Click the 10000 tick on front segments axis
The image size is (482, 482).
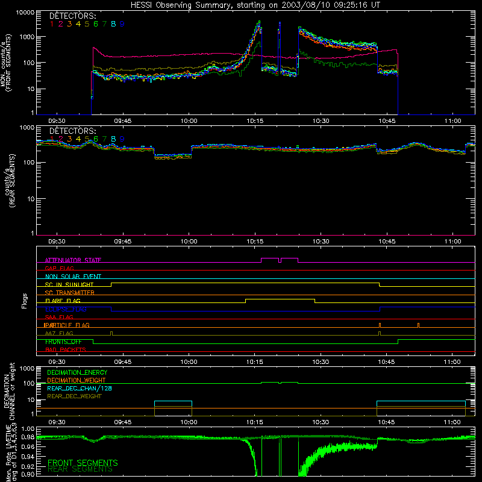(x=25, y=13)
